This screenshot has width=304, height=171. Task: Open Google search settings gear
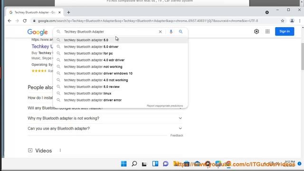coord(256,31)
